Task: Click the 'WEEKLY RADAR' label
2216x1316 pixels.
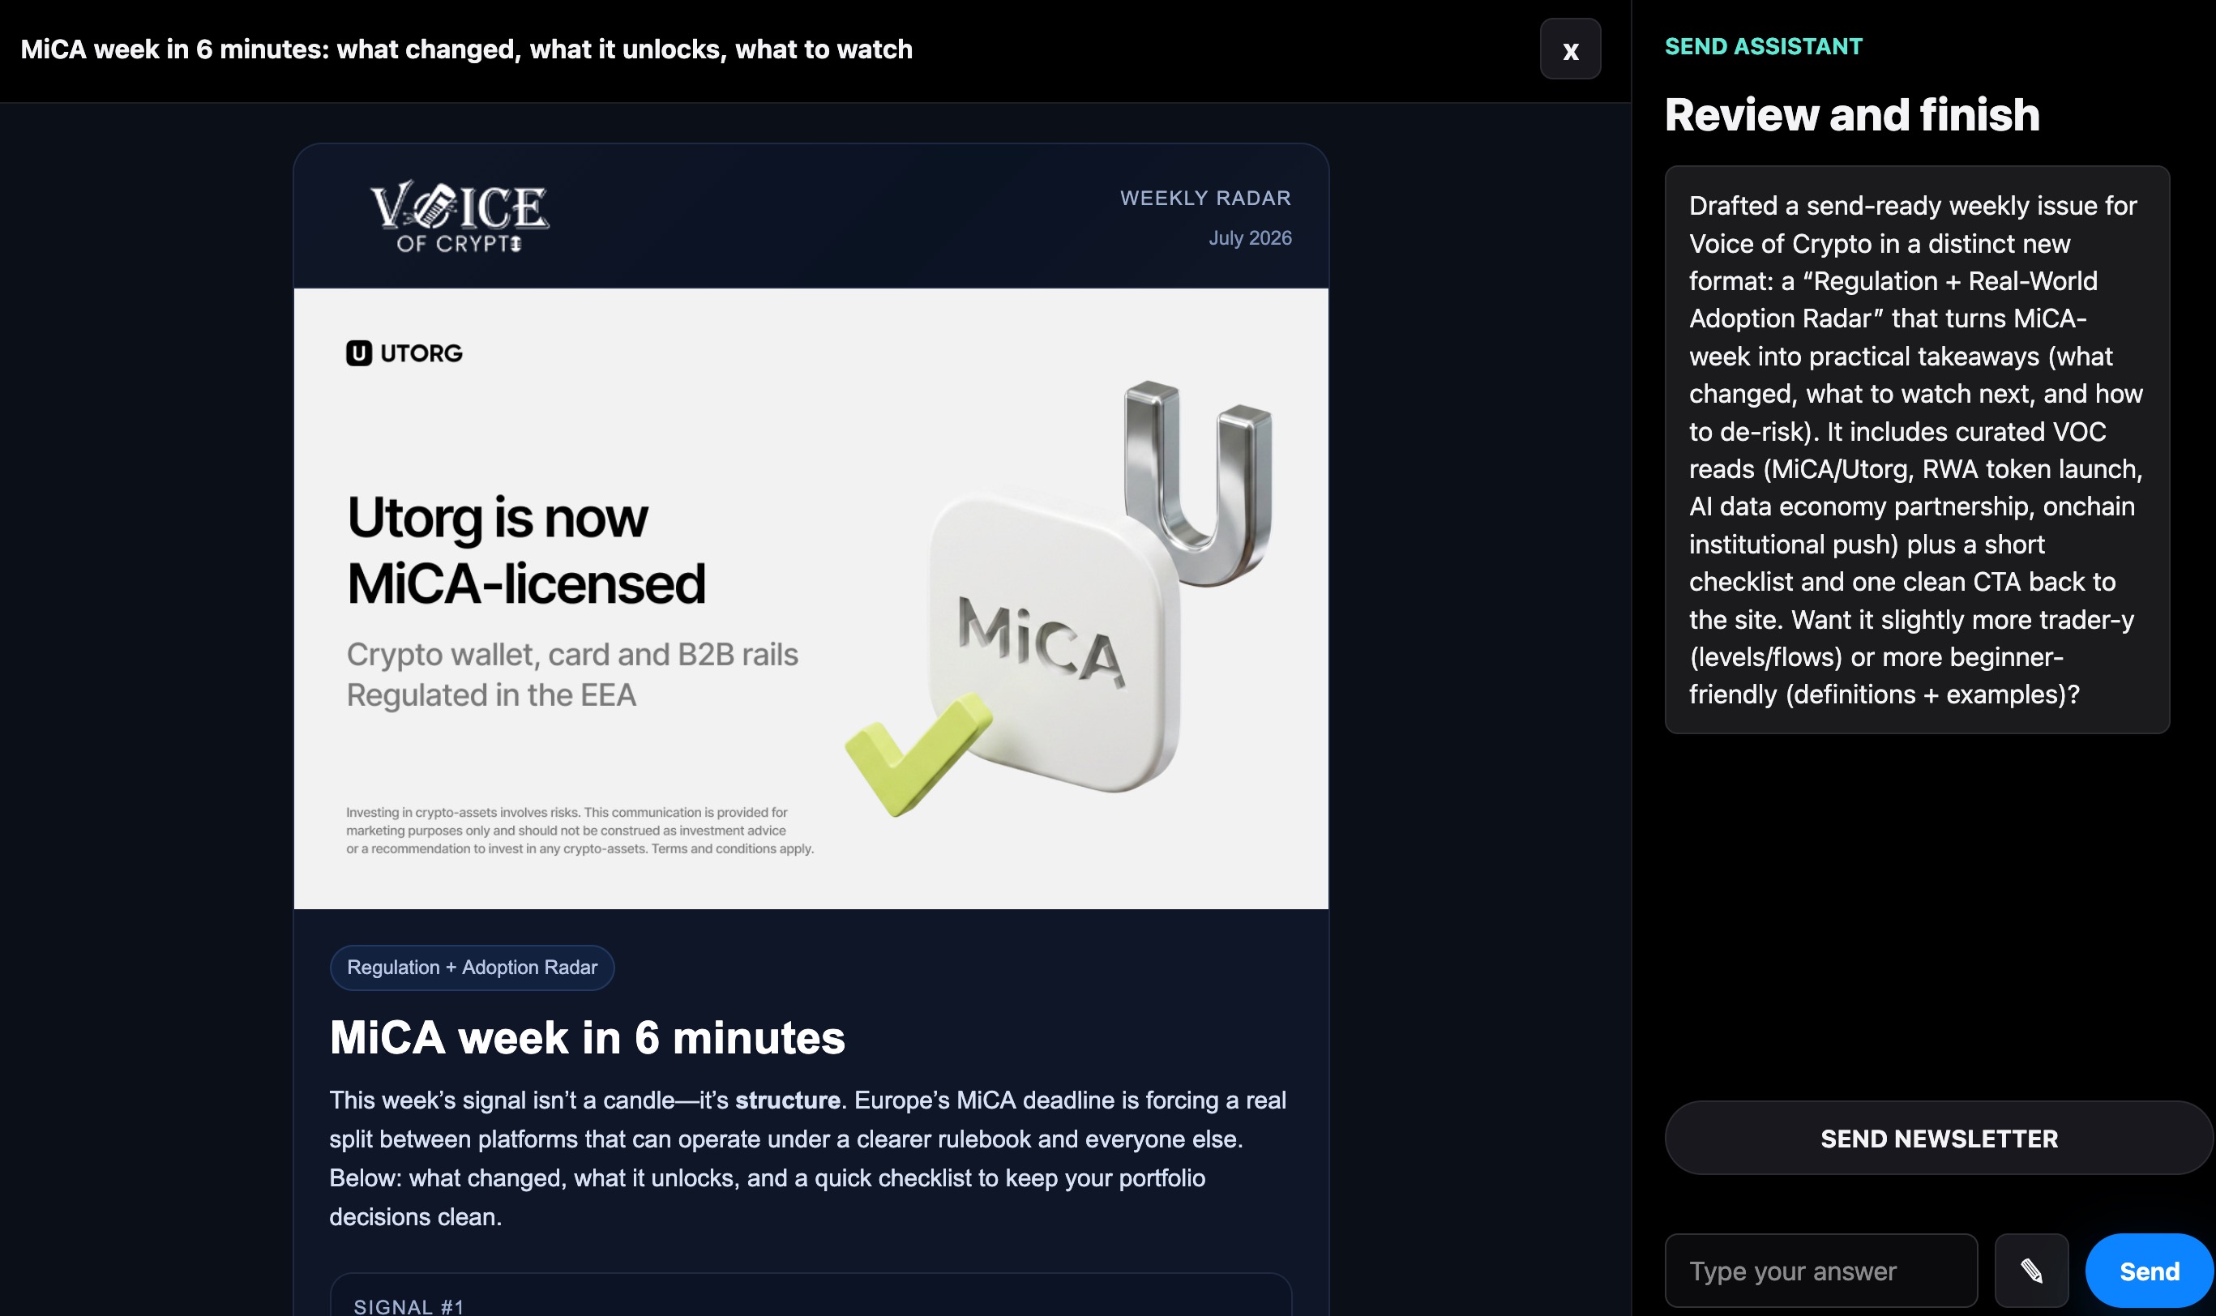Action: click(1205, 199)
